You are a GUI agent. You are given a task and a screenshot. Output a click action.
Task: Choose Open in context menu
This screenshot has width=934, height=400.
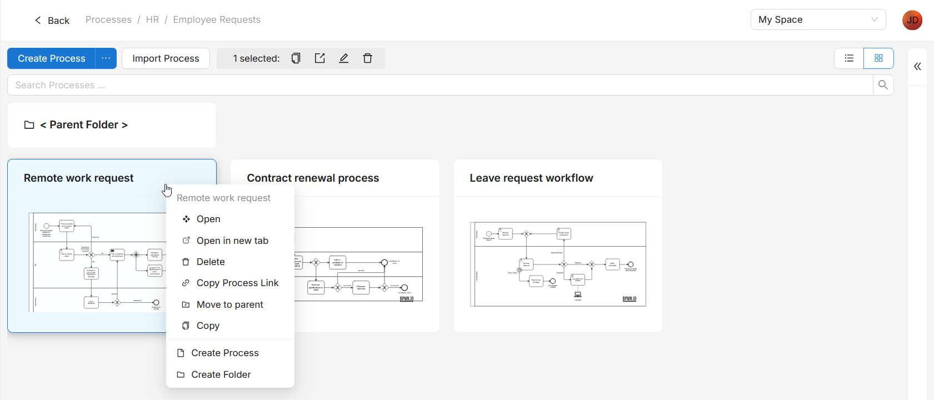(230, 219)
